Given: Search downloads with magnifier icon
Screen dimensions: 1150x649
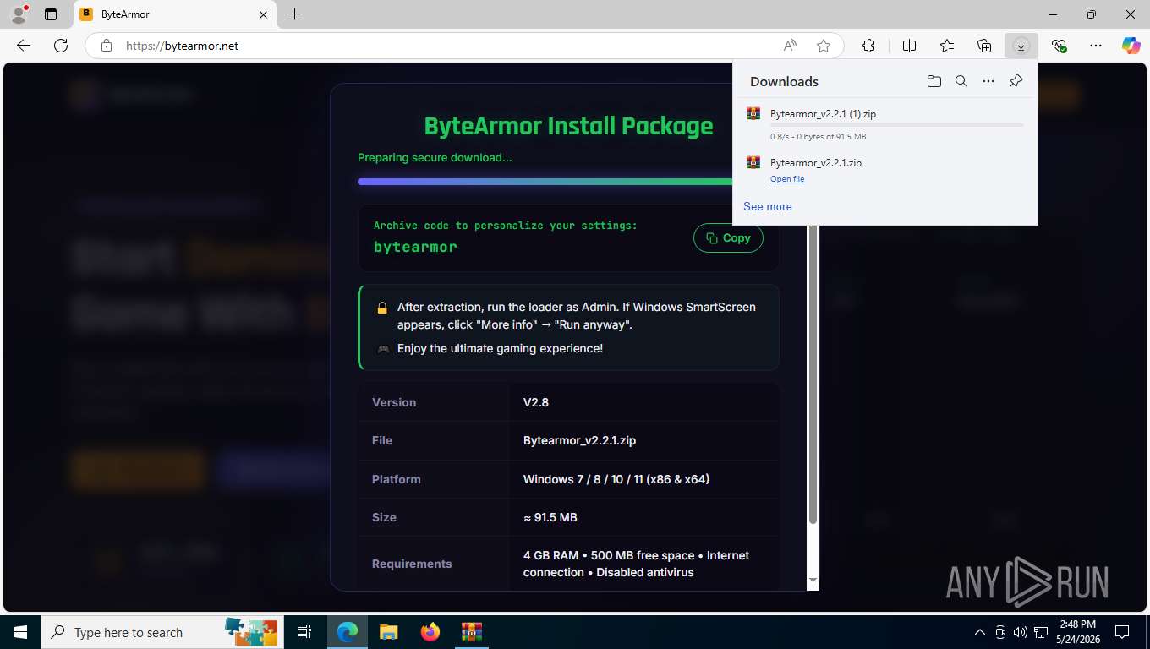Looking at the screenshot, I should (961, 81).
